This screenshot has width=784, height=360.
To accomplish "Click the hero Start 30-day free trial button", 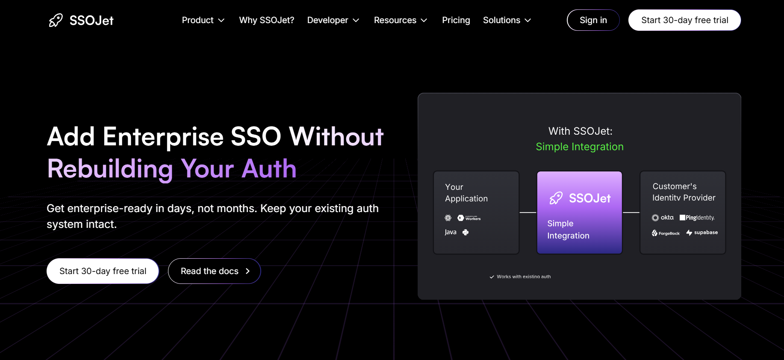I will coord(103,271).
